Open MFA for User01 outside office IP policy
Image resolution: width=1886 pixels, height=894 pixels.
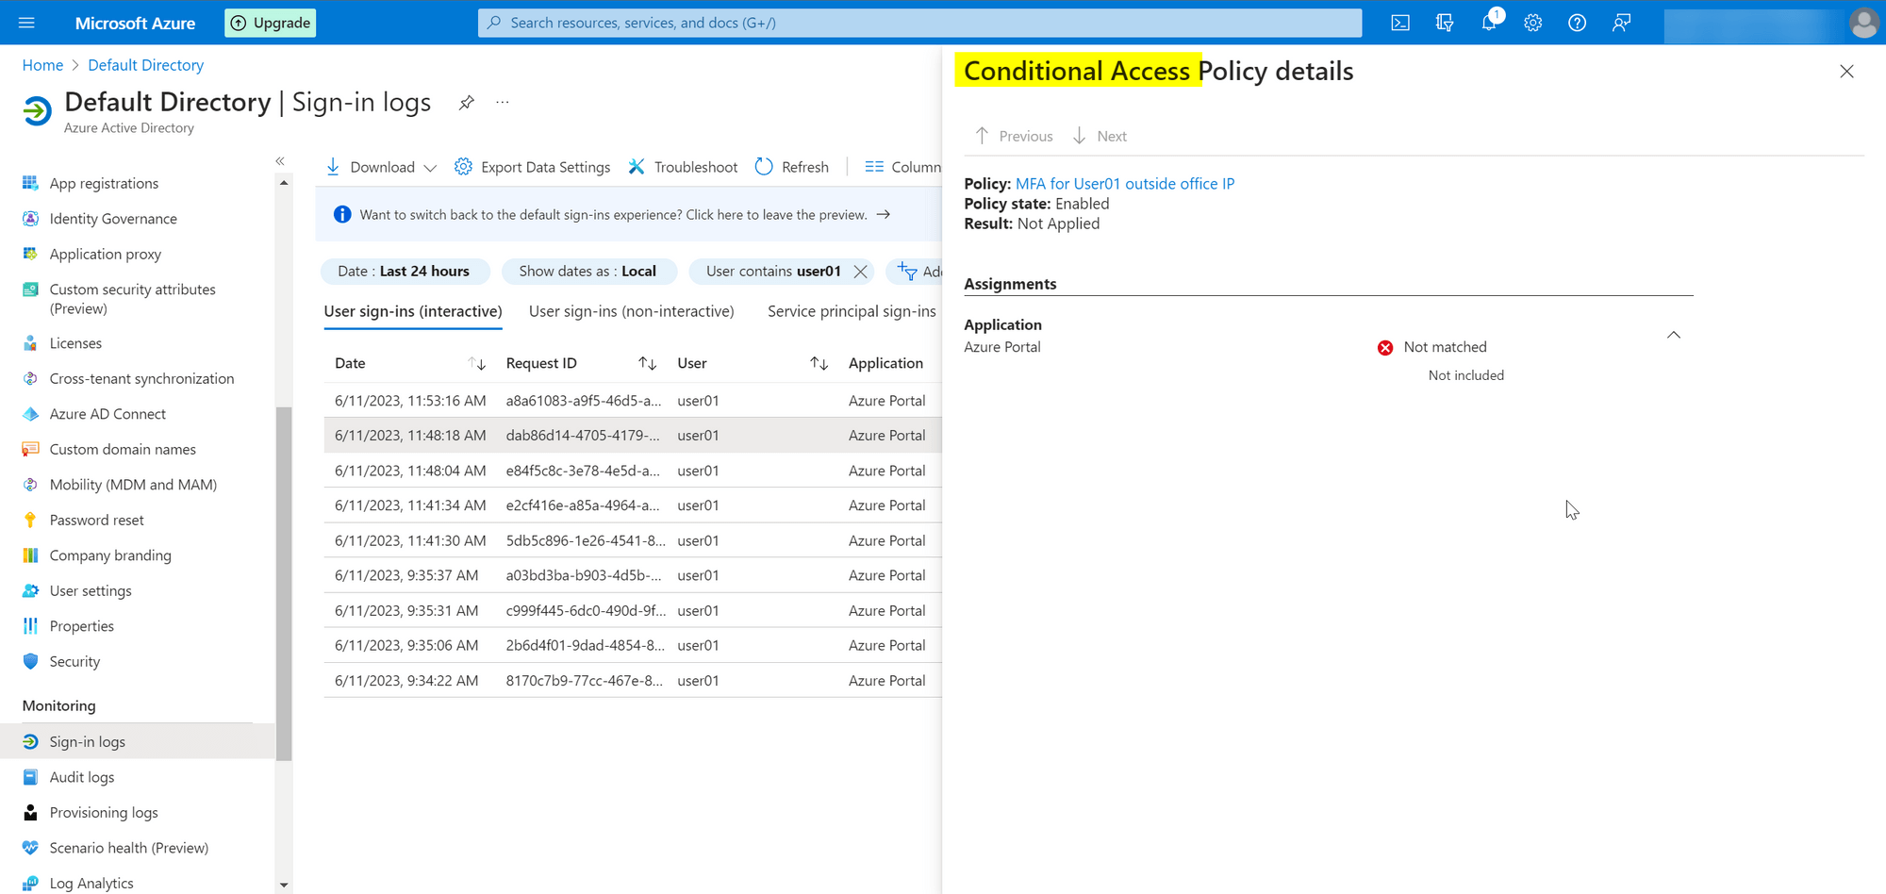coord(1124,184)
